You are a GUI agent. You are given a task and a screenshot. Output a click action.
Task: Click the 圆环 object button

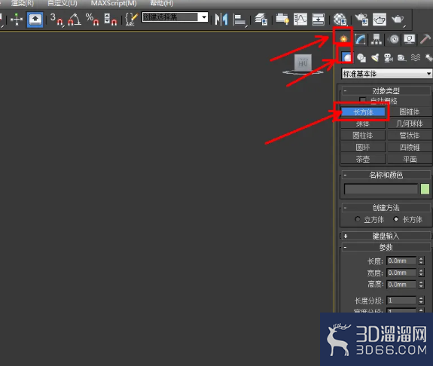click(x=363, y=148)
